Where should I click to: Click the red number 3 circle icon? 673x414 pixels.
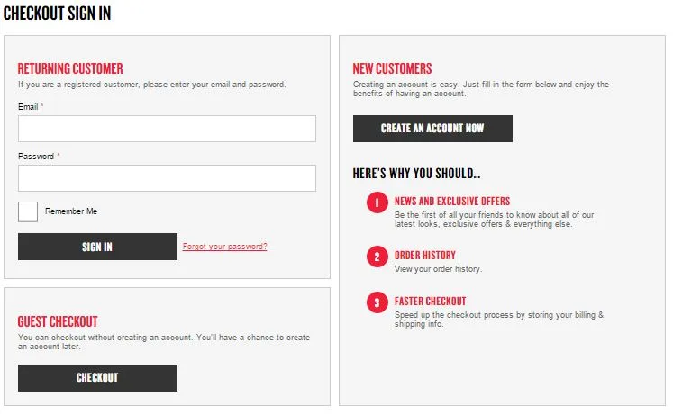click(x=377, y=303)
